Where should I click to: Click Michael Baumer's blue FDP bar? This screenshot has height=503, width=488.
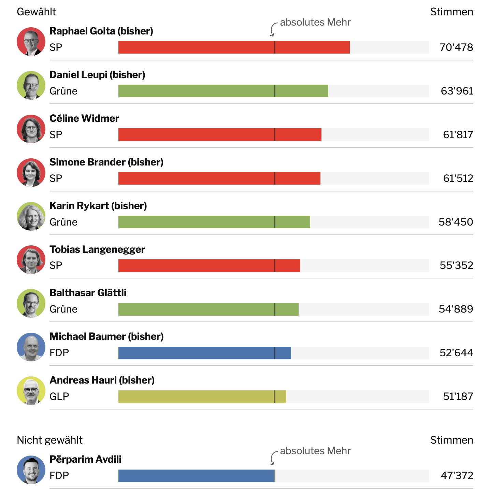204,353
